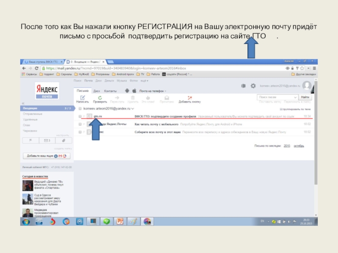
Task: Switch to the Контакты tab
Action: click(x=110, y=91)
